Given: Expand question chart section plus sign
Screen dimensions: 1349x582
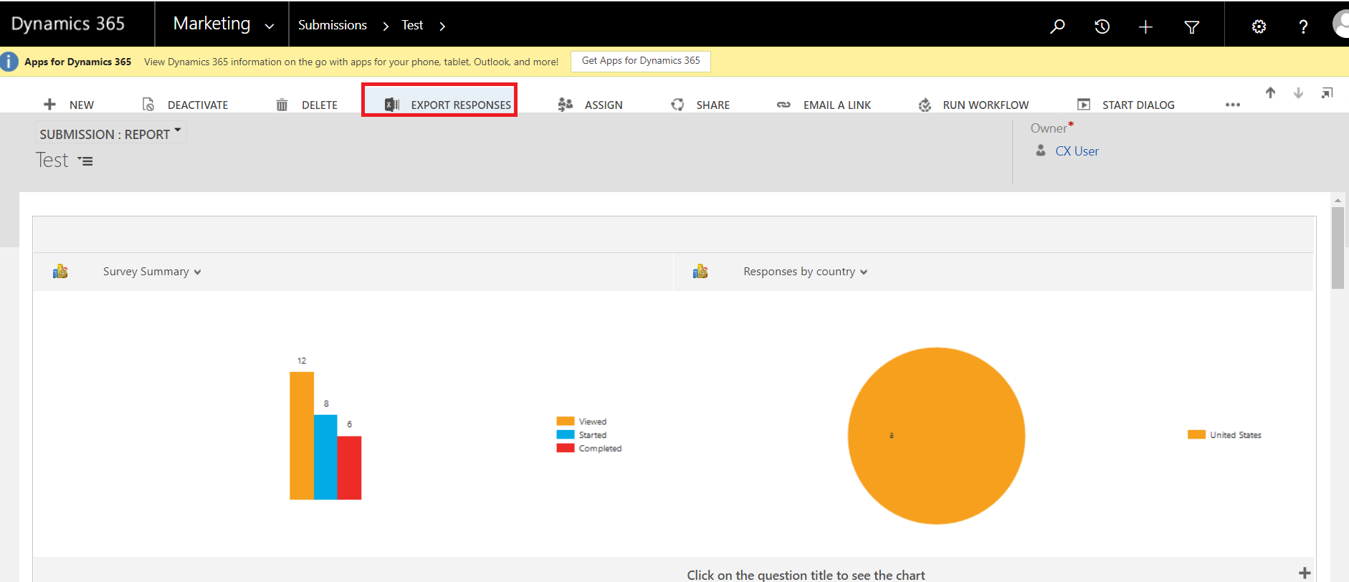Looking at the screenshot, I should click(x=1305, y=573).
